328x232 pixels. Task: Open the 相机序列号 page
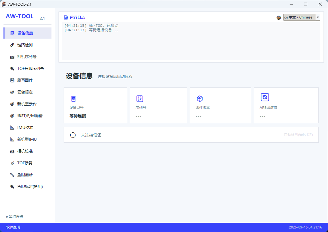point(27,56)
